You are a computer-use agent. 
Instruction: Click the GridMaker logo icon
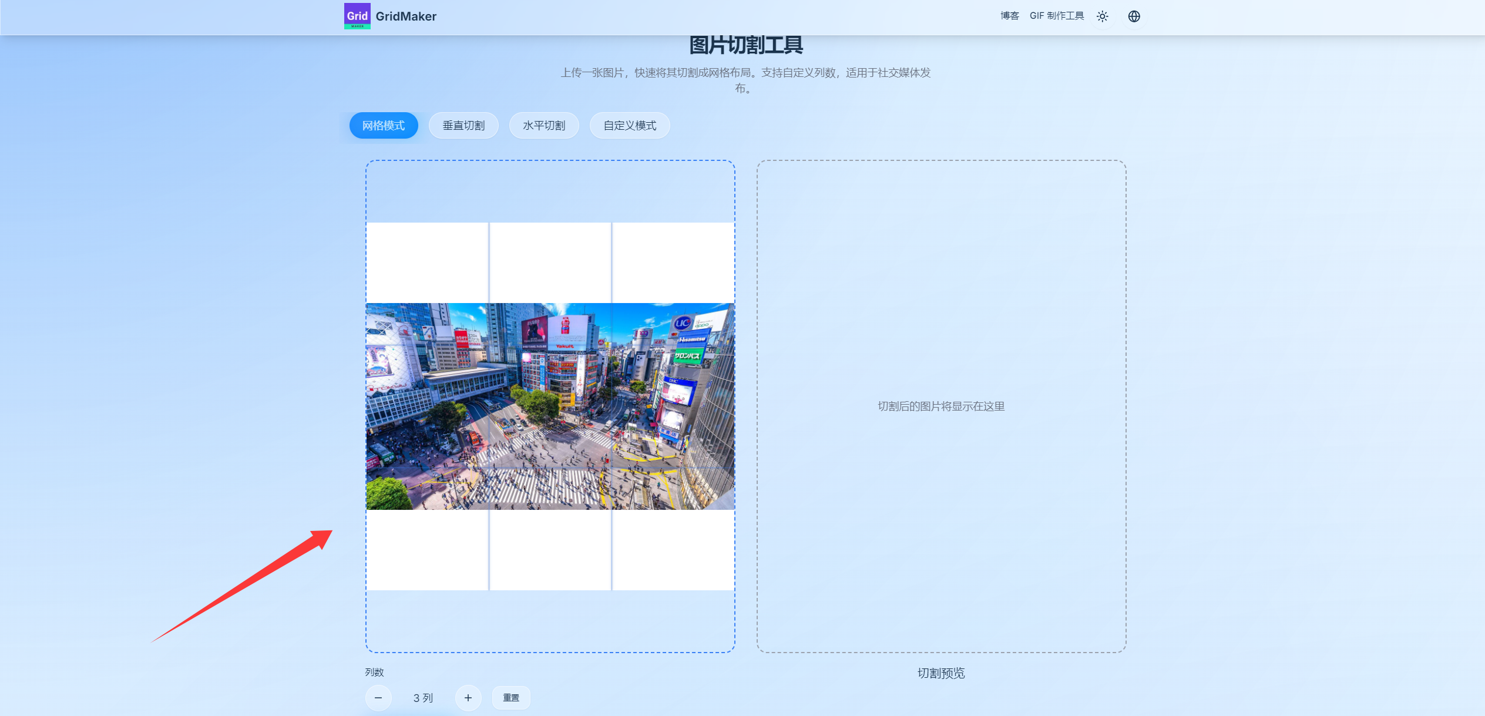357,16
